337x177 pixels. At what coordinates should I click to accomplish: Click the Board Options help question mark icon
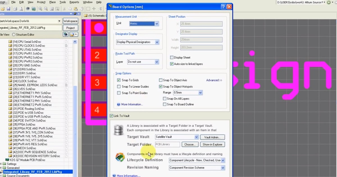click(x=223, y=6)
